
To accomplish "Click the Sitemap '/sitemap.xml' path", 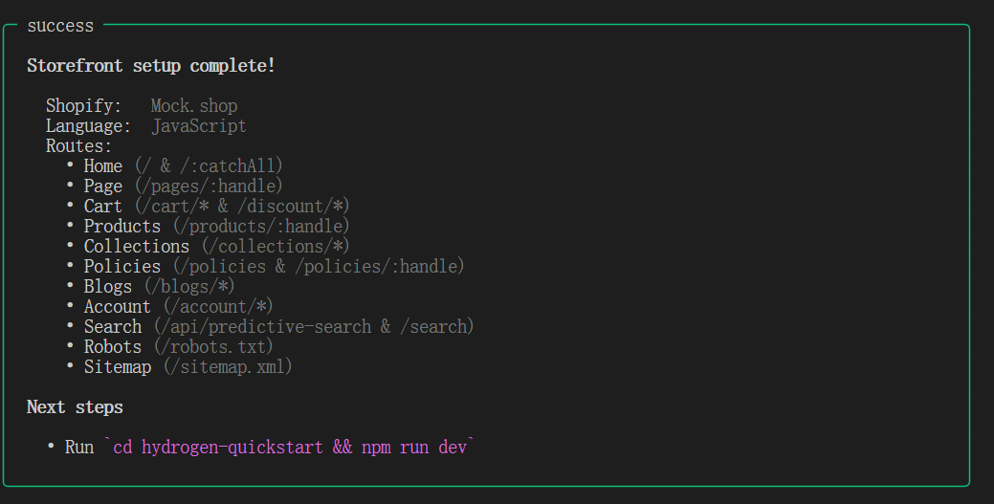I will tap(228, 367).
